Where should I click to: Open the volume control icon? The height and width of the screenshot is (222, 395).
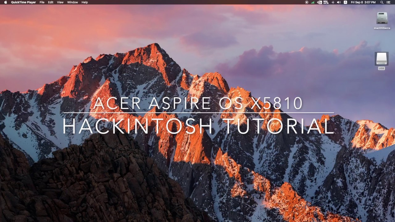(339, 2)
